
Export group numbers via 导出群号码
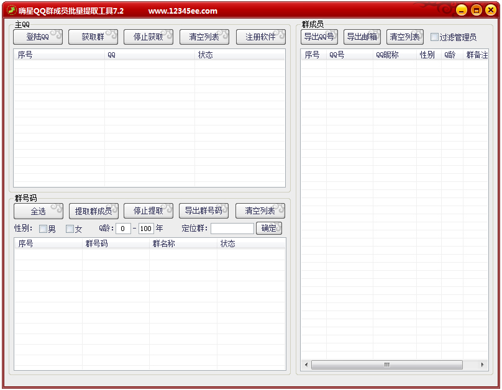[204, 211]
